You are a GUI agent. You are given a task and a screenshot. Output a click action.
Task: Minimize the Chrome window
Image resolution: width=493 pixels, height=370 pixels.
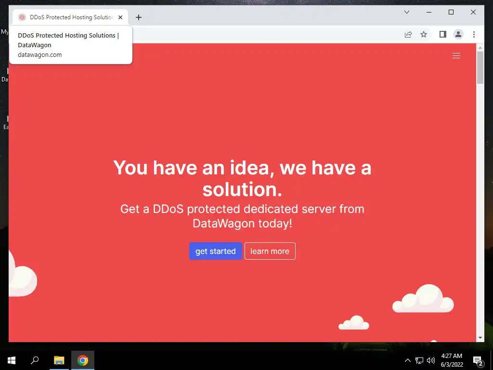coord(429,12)
